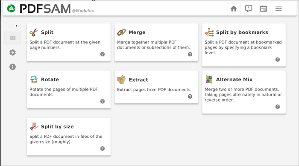Click the Extract module title

coord(138,80)
